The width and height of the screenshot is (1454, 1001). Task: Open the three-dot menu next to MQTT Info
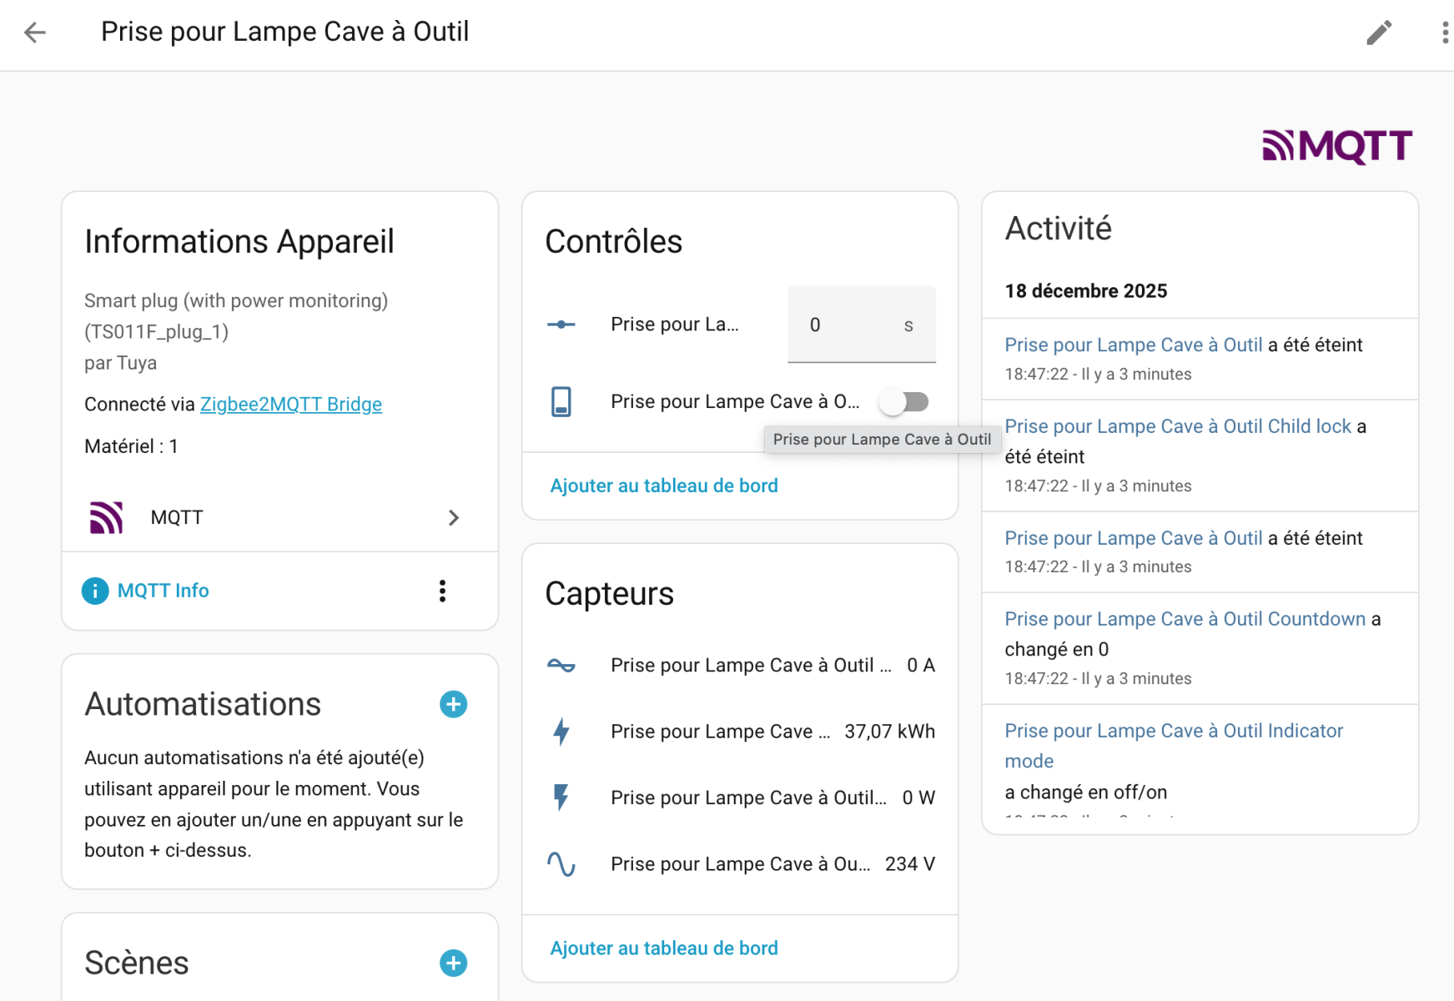click(442, 591)
